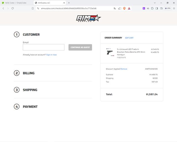Click the translate page icon
The height and width of the screenshot is (142, 177).
coord(115,8)
